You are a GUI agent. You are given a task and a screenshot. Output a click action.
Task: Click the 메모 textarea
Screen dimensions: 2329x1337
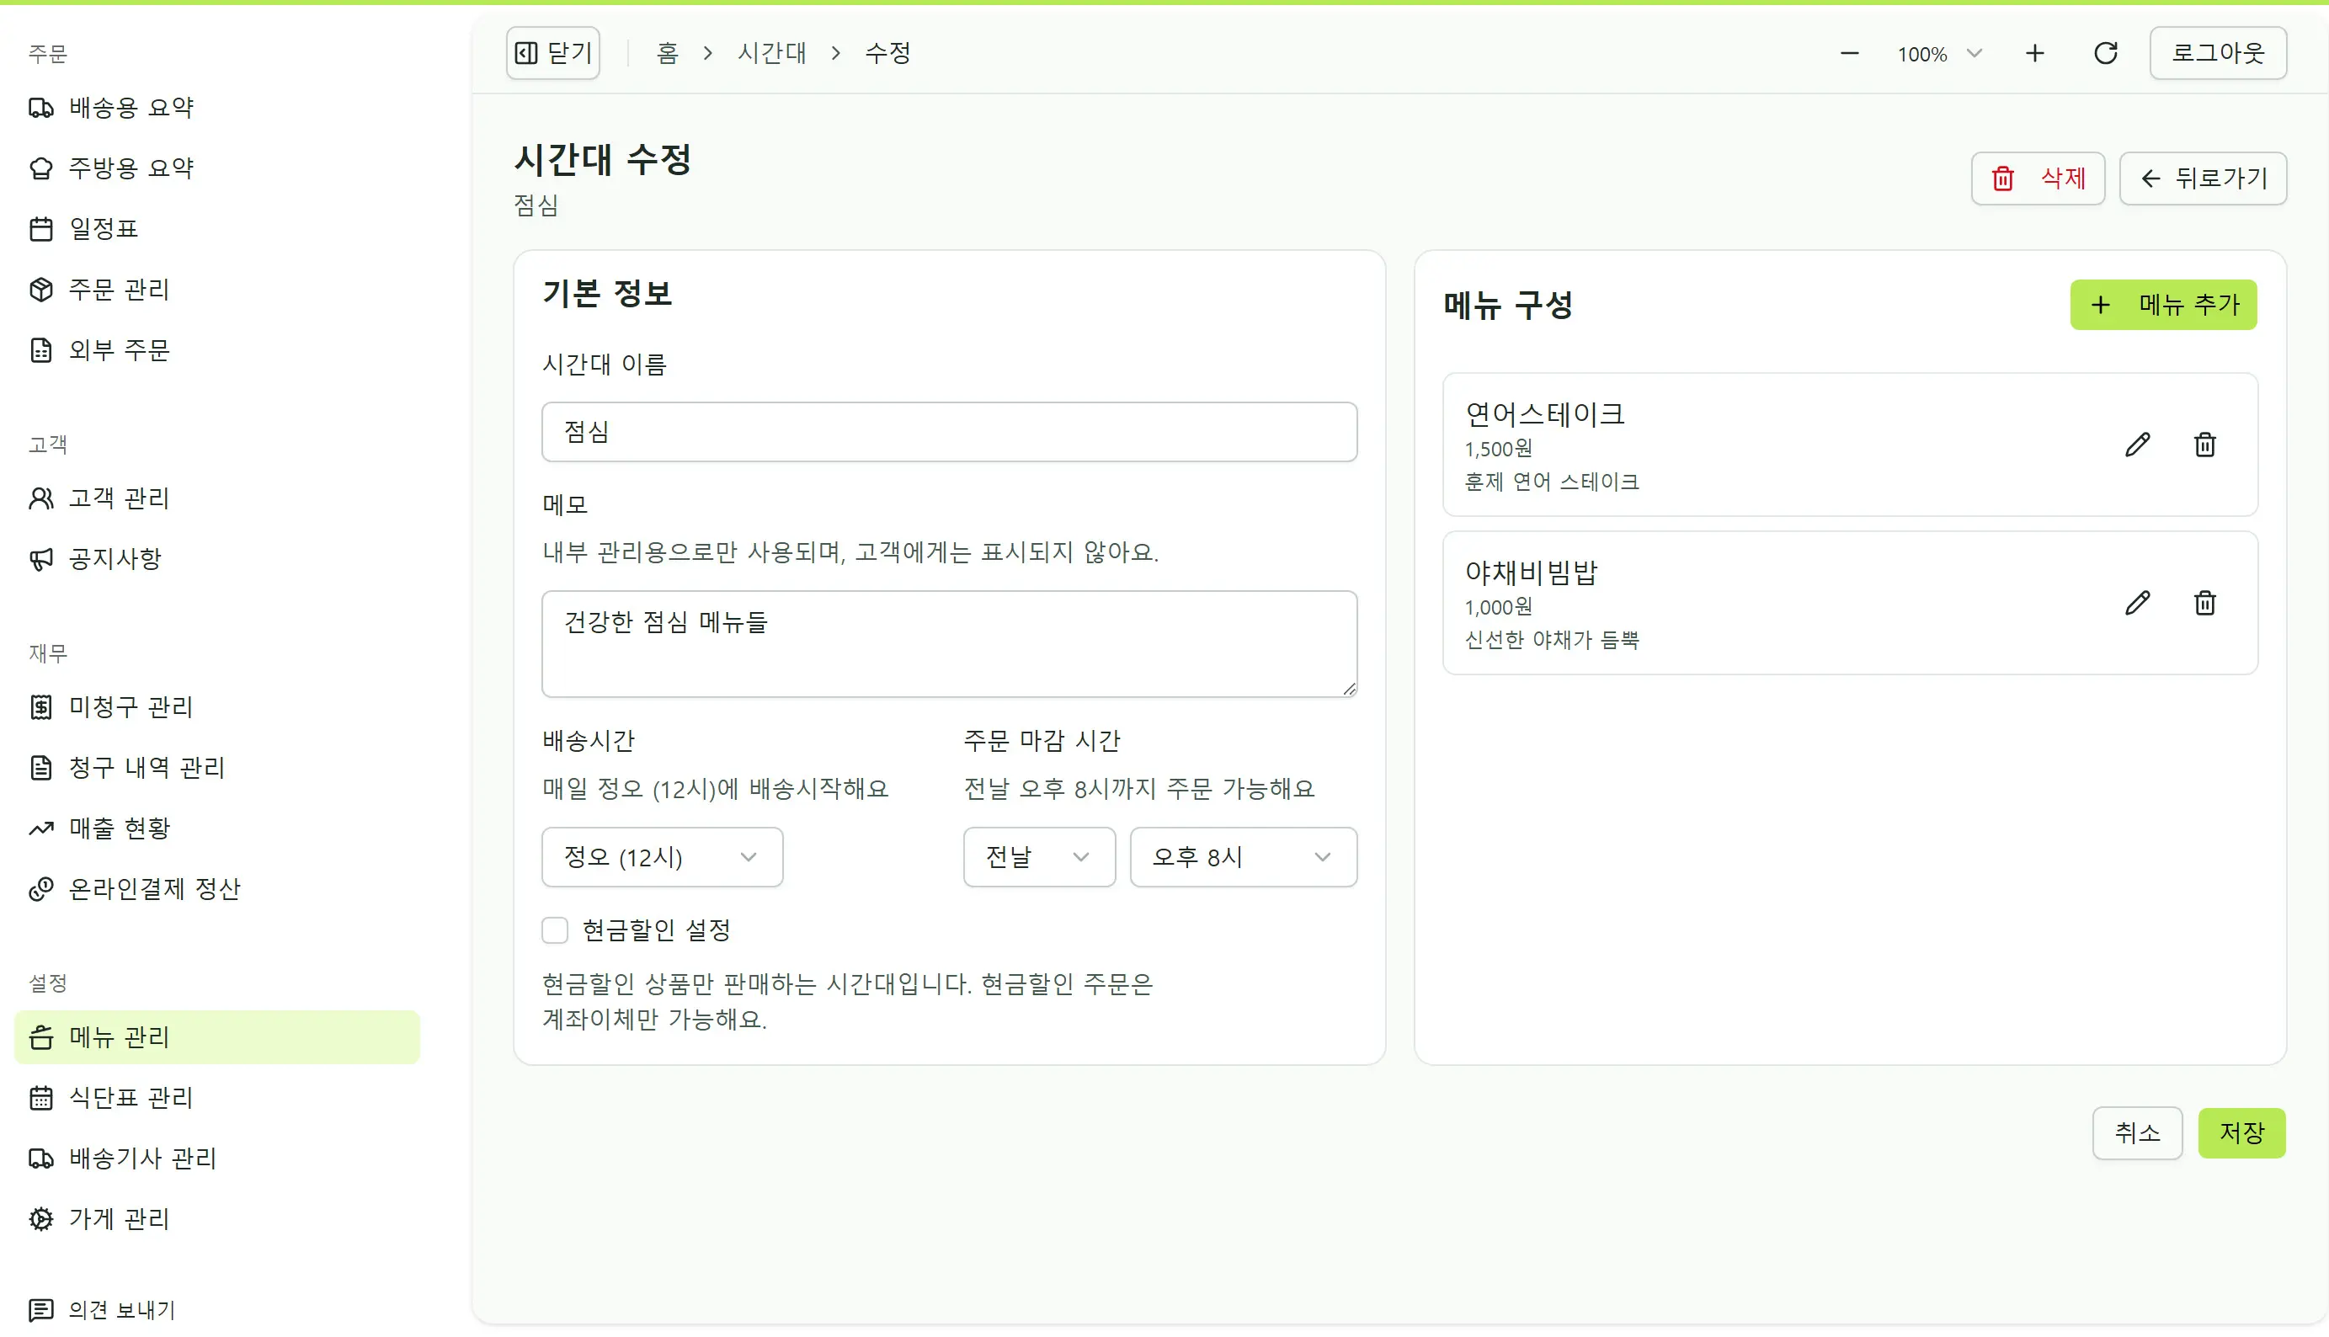point(949,644)
